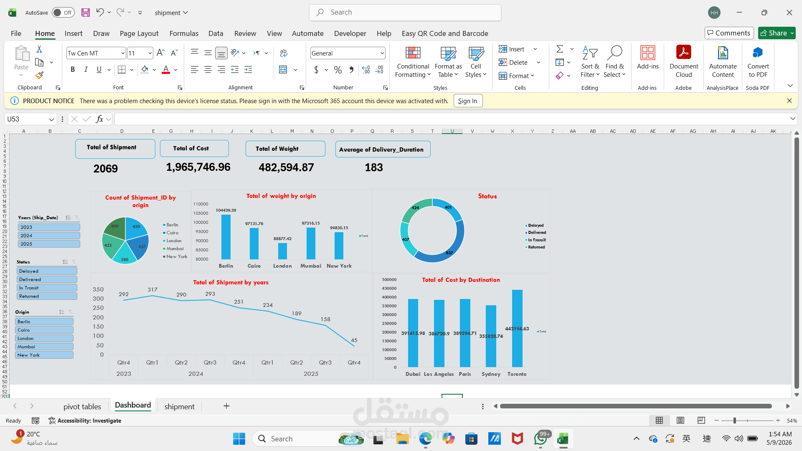Image resolution: width=802 pixels, height=451 pixels.
Task: Click the Sign In button
Action: 468,101
